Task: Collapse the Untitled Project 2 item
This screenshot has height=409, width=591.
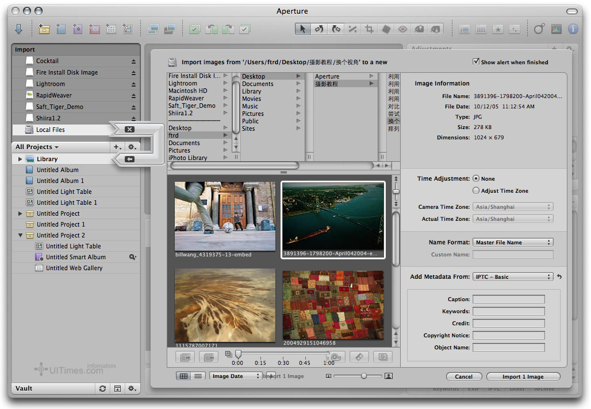Action: [20, 235]
